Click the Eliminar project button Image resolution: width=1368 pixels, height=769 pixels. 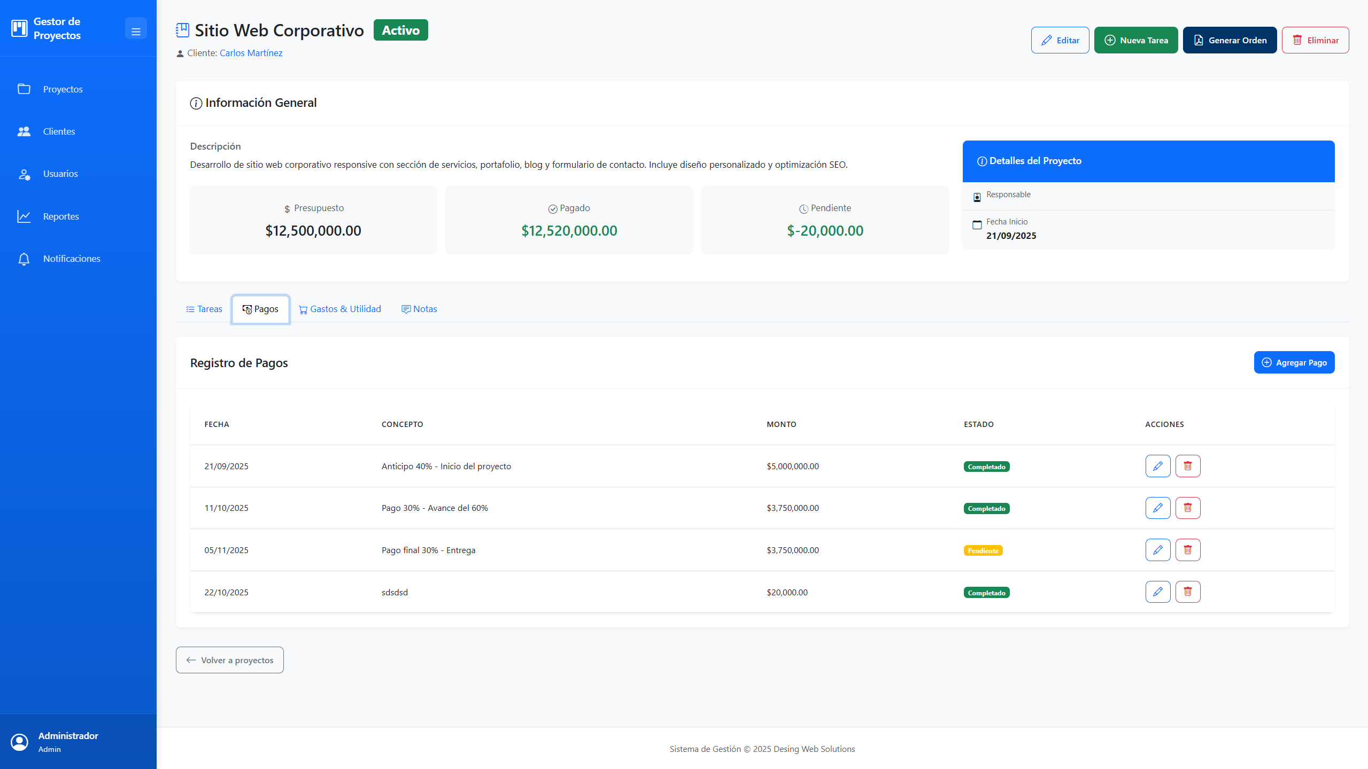pos(1315,40)
